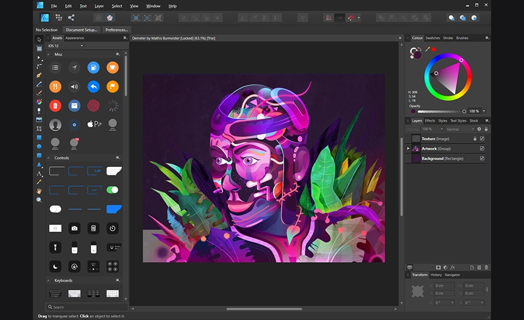Select the Move tool arrow
This screenshot has height=320, width=524.
(39, 39)
